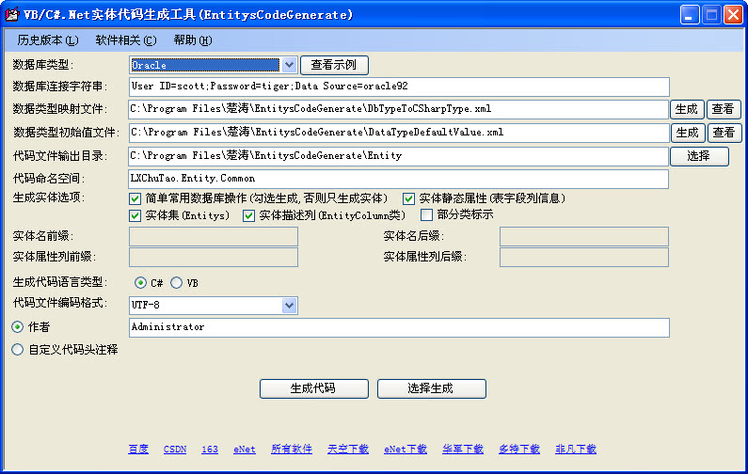Click the app icon in title bar
Image resolution: width=748 pixels, height=474 pixels.
pyautogui.click(x=11, y=14)
